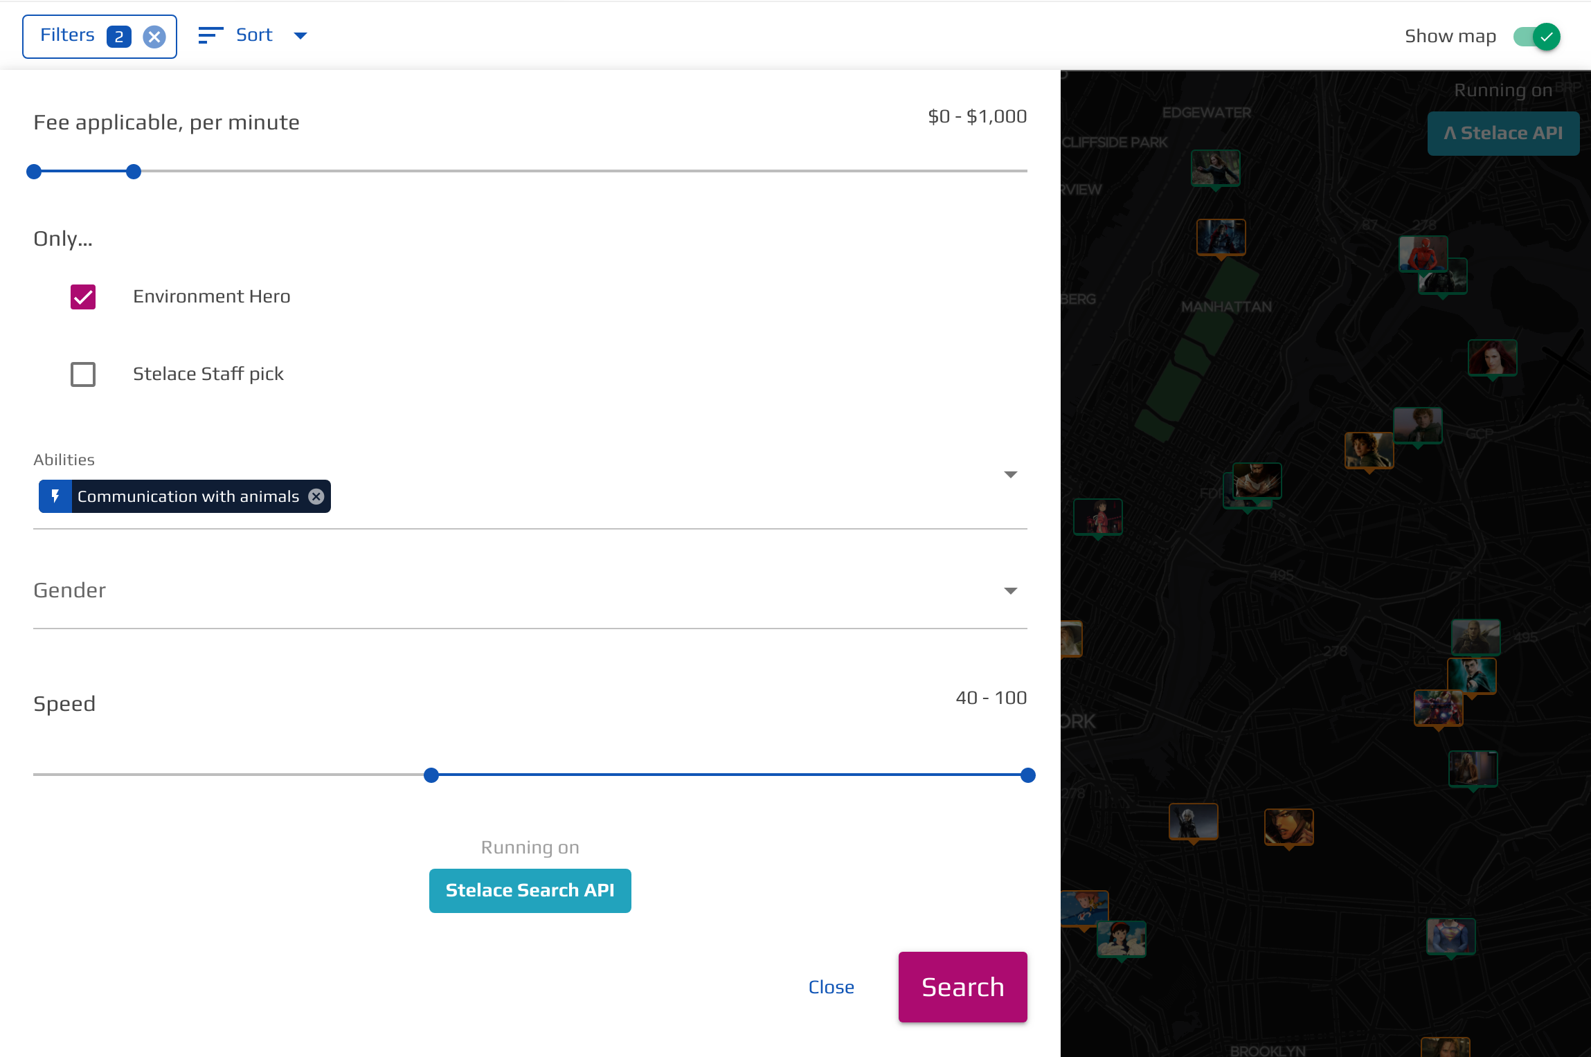Open the Sort label menu
This screenshot has height=1057, width=1591.
pos(254,35)
